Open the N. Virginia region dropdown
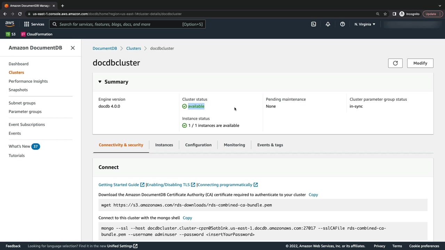The height and width of the screenshot is (250, 445). (x=365, y=24)
